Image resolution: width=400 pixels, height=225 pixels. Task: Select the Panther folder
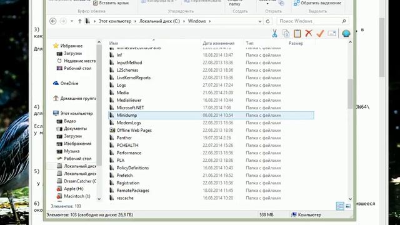[124, 137]
